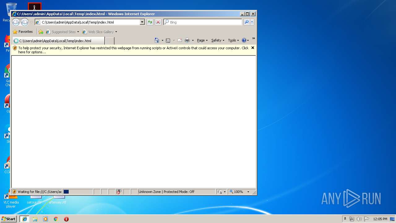Select the aftersay.rtf desktop file
This screenshot has height=223, width=396.
pos(58,200)
